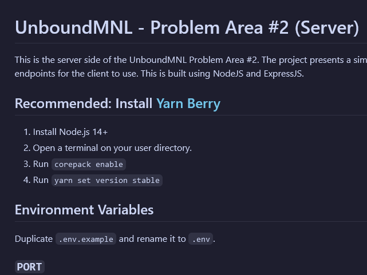Click the 'yarn set version stable' code

(107, 180)
